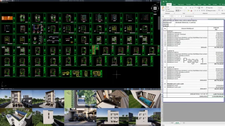Click the formula bar showing ROUND formula
This screenshot has width=225, height=126.
[x=204, y=16]
